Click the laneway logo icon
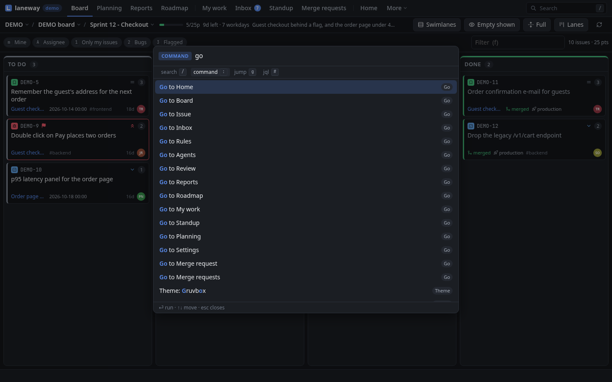 click(8, 8)
